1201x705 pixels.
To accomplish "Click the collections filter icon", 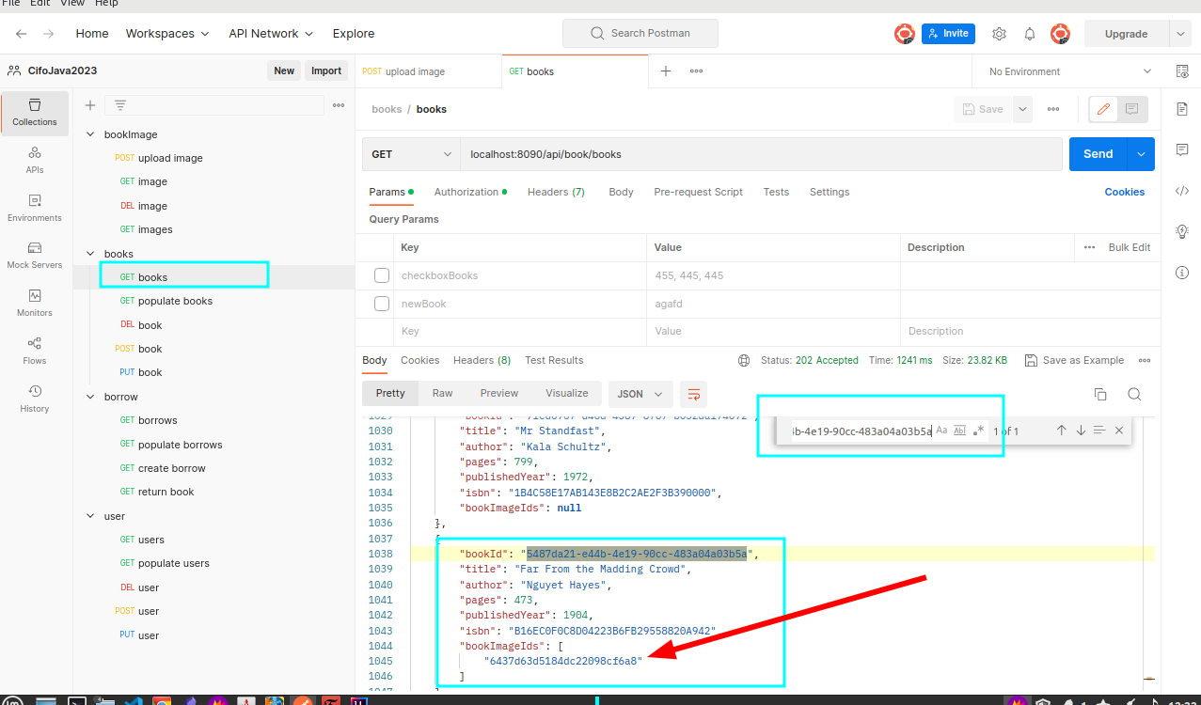I will [x=120, y=105].
